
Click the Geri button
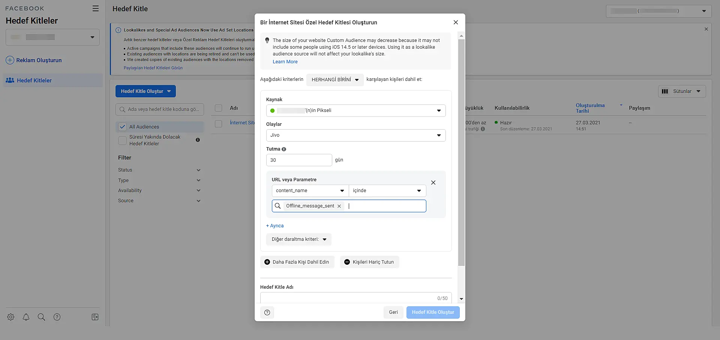coord(393,312)
